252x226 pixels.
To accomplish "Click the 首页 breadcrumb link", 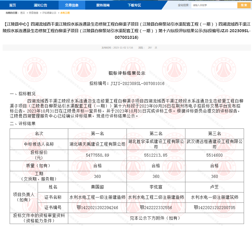I will tap(23, 13).
